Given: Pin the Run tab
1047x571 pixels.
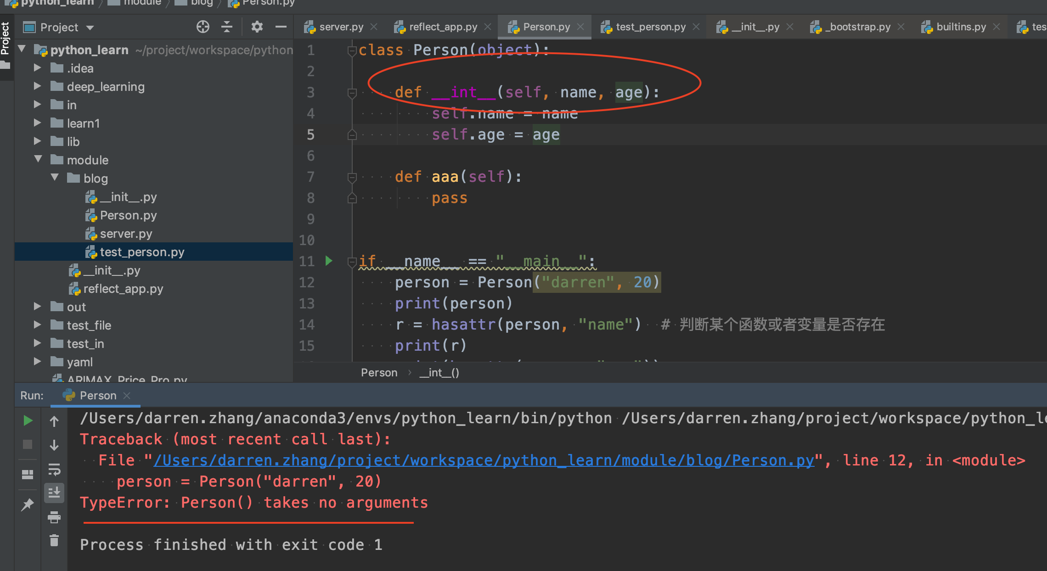Looking at the screenshot, I should (27, 504).
